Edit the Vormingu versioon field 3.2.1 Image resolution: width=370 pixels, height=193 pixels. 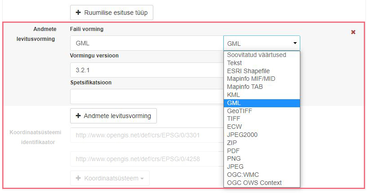tap(147, 70)
